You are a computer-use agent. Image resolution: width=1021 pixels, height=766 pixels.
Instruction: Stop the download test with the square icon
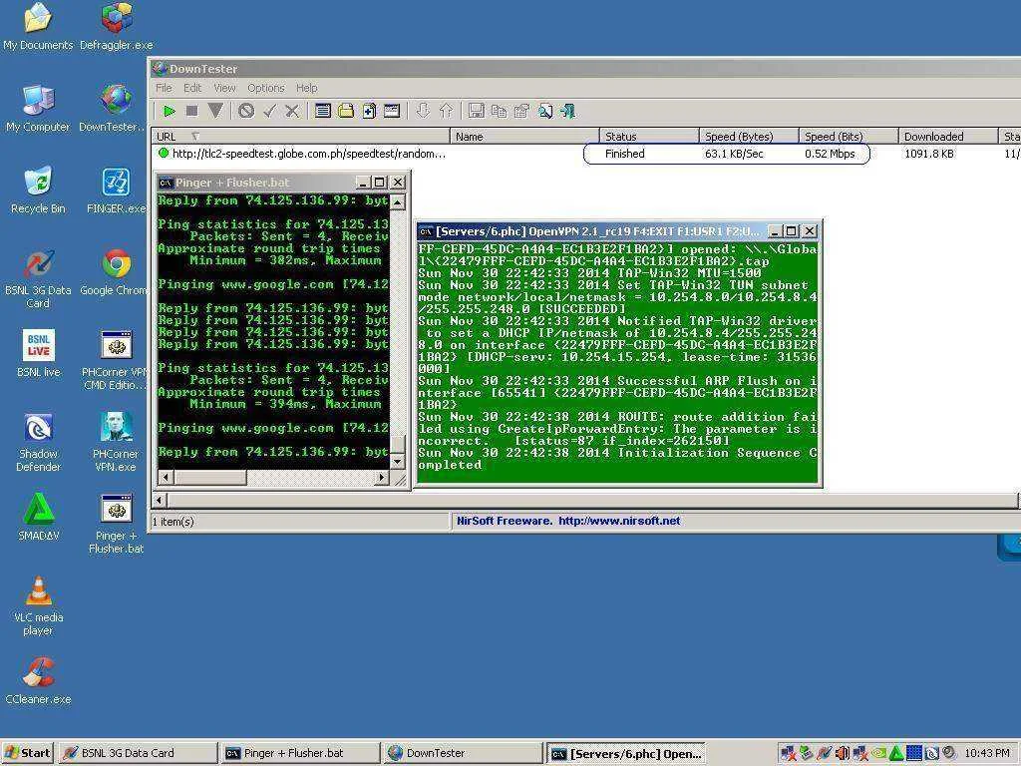point(191,112)
